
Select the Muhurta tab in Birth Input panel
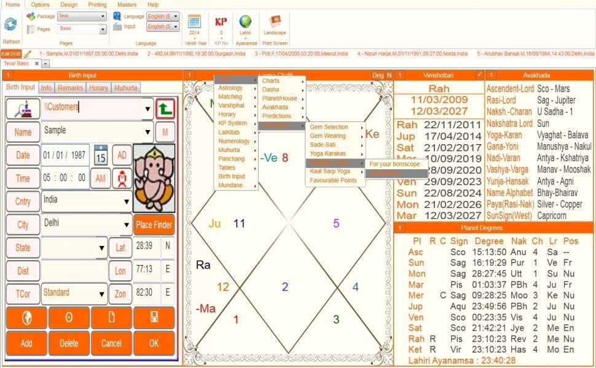(126, 88)
